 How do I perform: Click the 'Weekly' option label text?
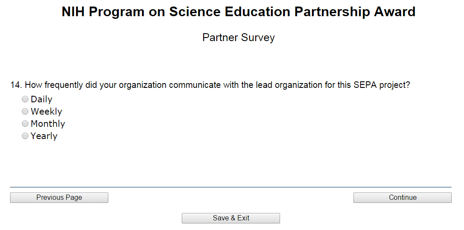coord(46,112)
